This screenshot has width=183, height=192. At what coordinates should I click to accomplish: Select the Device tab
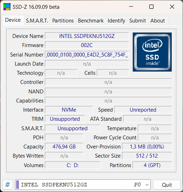click(13, 20)
